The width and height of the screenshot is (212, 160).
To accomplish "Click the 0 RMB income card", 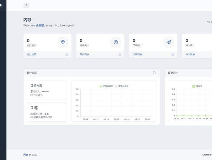I will pyautogui.click(x=47, y=90).
